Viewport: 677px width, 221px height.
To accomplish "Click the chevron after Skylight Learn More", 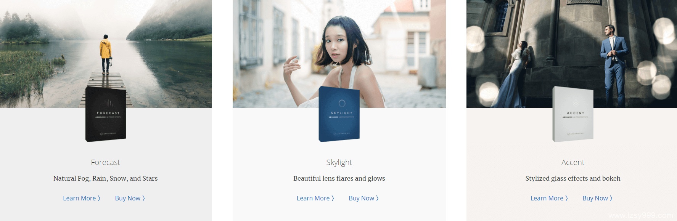I will pos(333,198).
